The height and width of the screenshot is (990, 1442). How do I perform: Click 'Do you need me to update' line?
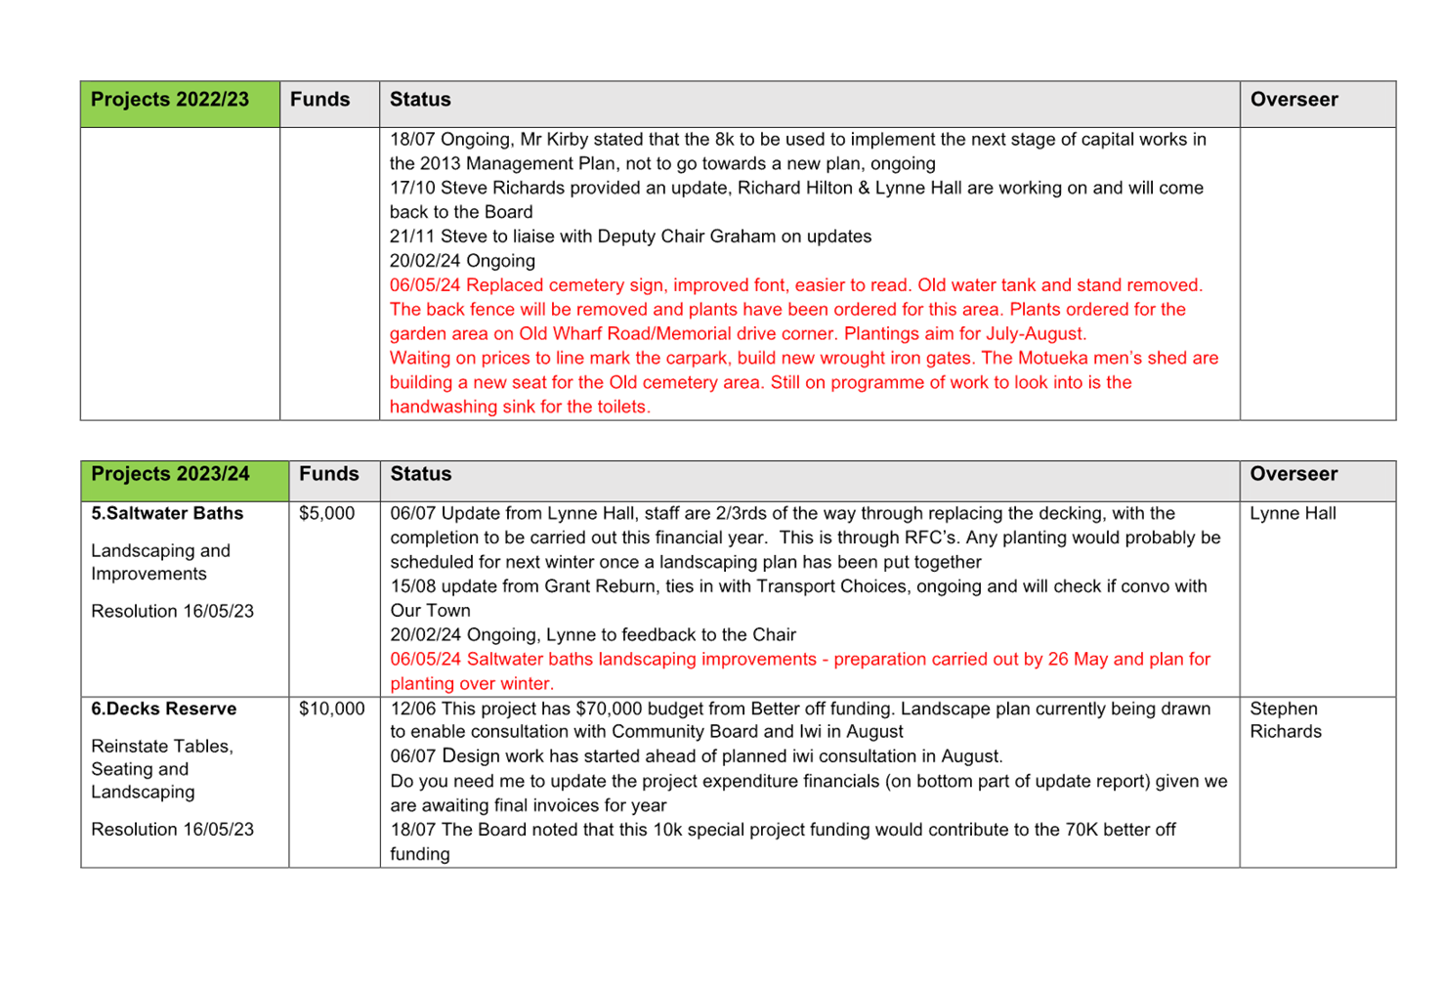pos(809,781)
